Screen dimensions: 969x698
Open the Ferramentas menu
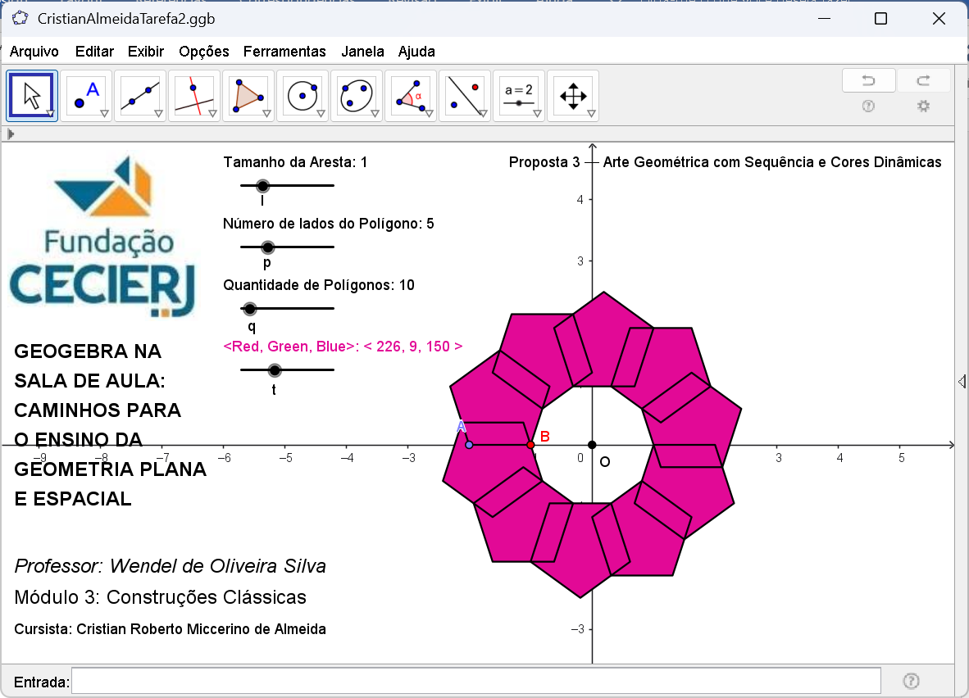pyautogui.click(x=284, y=52)
